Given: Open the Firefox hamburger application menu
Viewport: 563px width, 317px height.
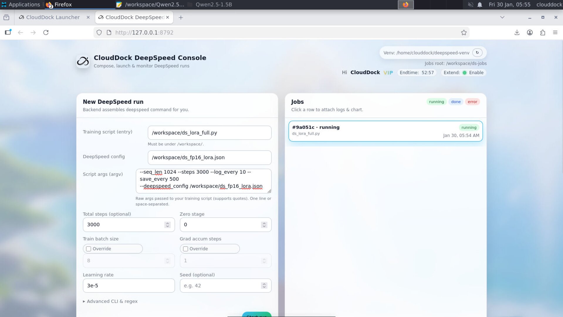Looking at the screenshot, I should (555, 33).
